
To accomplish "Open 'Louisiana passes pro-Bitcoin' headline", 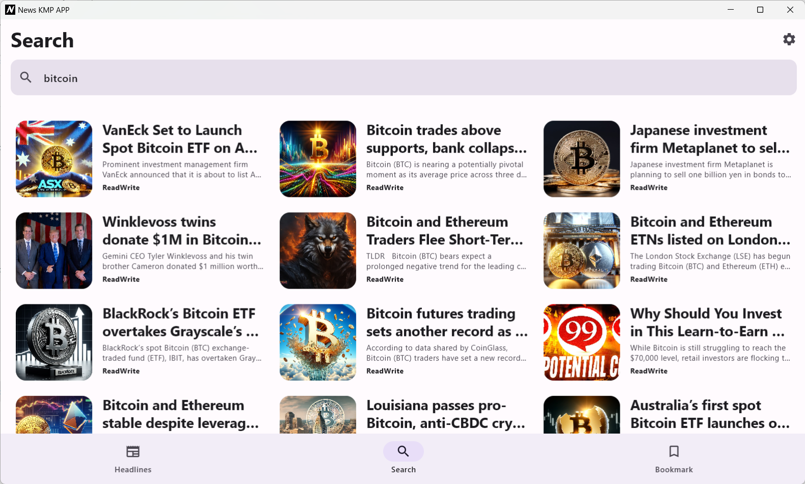I will click(446, 414).
